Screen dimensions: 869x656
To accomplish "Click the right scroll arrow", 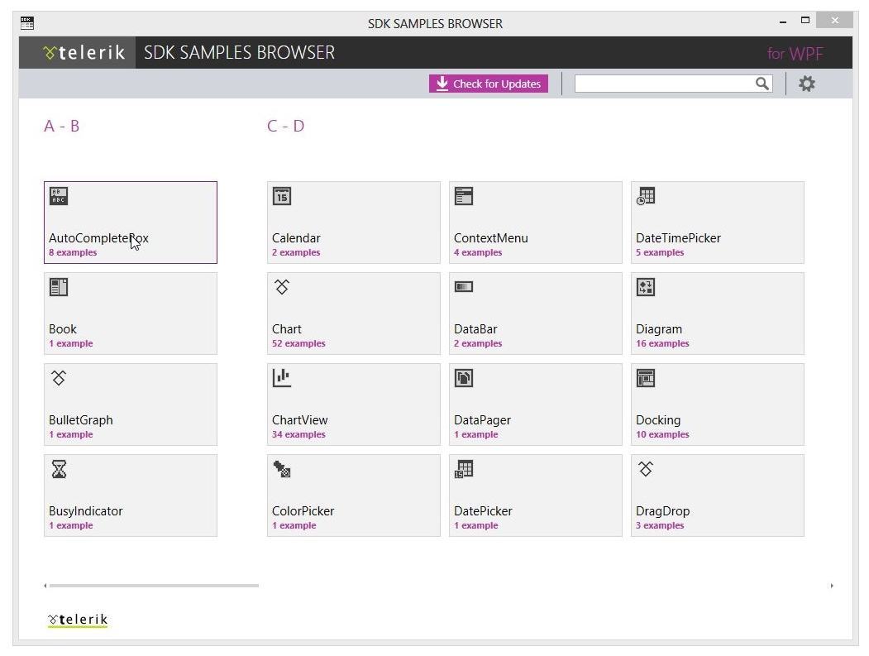I will 832,586.
